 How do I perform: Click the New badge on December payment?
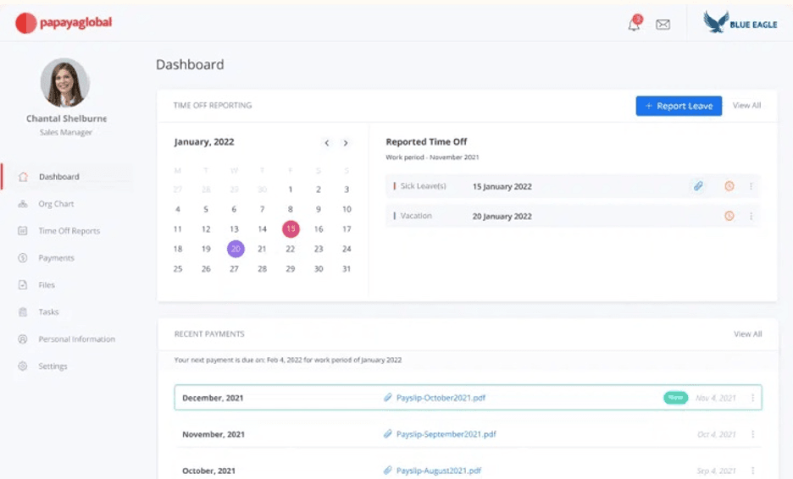pyautogui.click(x=676, y=398)
